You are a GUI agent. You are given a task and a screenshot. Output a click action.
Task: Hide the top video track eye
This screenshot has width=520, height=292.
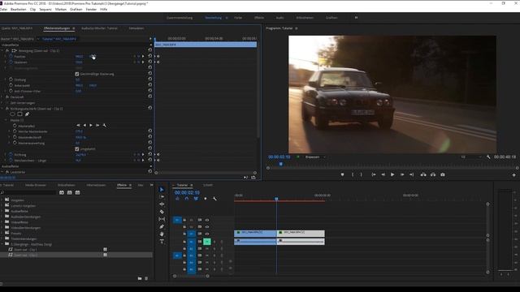click(207, 220)
